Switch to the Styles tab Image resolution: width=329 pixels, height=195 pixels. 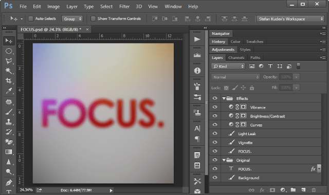(245, 50)
